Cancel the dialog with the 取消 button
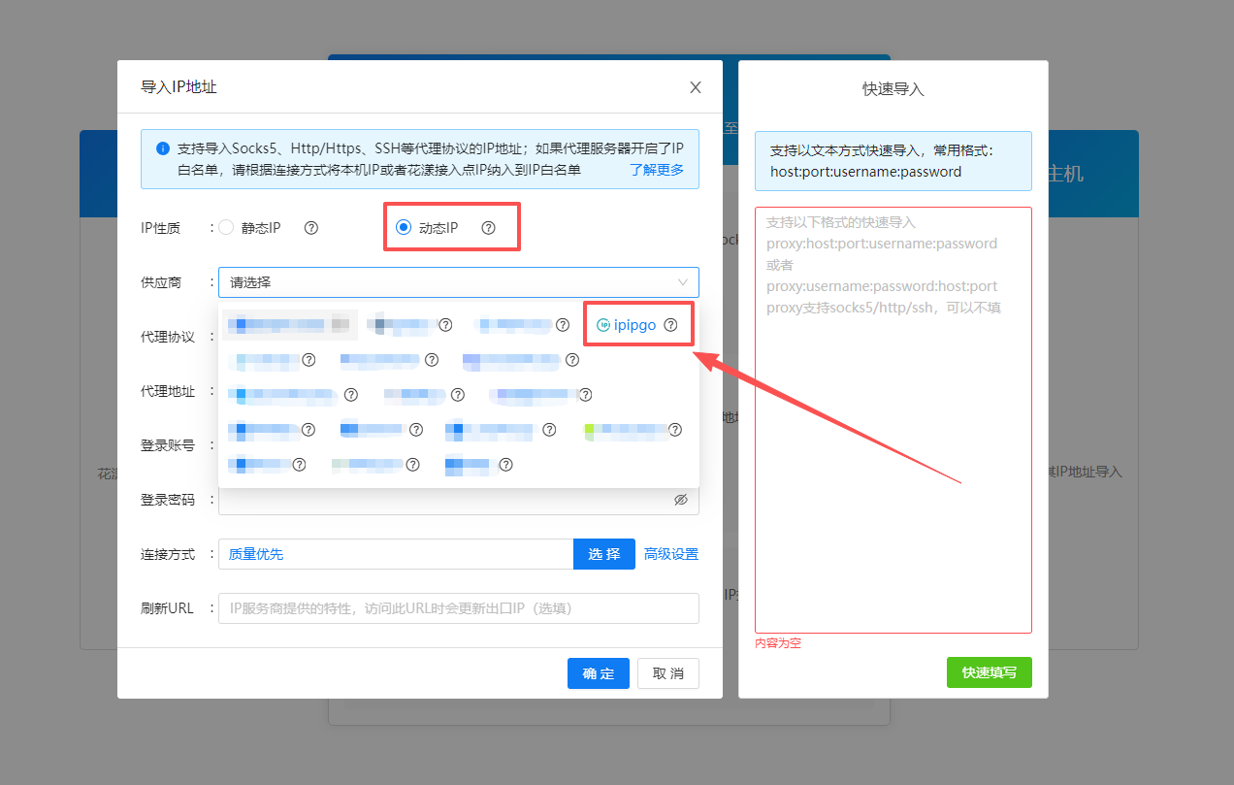 click(x=667, y=672)
